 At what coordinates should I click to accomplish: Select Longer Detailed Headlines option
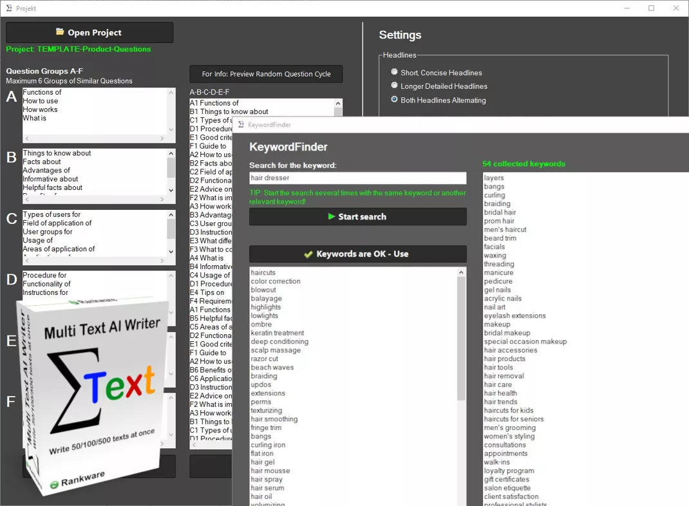tap(394, 86)
